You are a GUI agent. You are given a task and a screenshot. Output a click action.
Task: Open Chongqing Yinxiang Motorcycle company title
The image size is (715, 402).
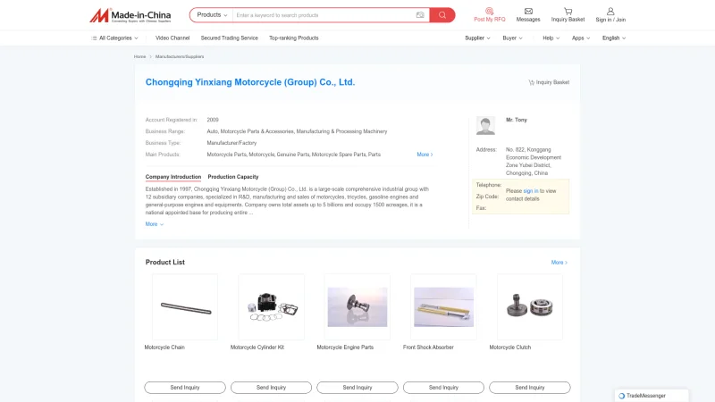pos(250,82)
